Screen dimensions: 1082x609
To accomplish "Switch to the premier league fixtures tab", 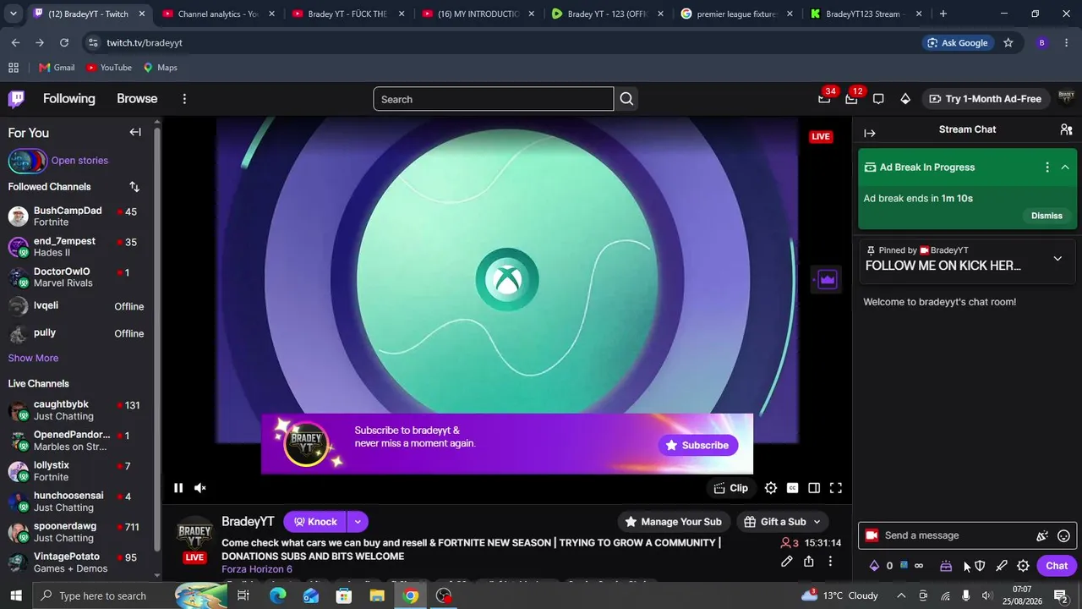I will pyautogui.click(x=736, y=14).
